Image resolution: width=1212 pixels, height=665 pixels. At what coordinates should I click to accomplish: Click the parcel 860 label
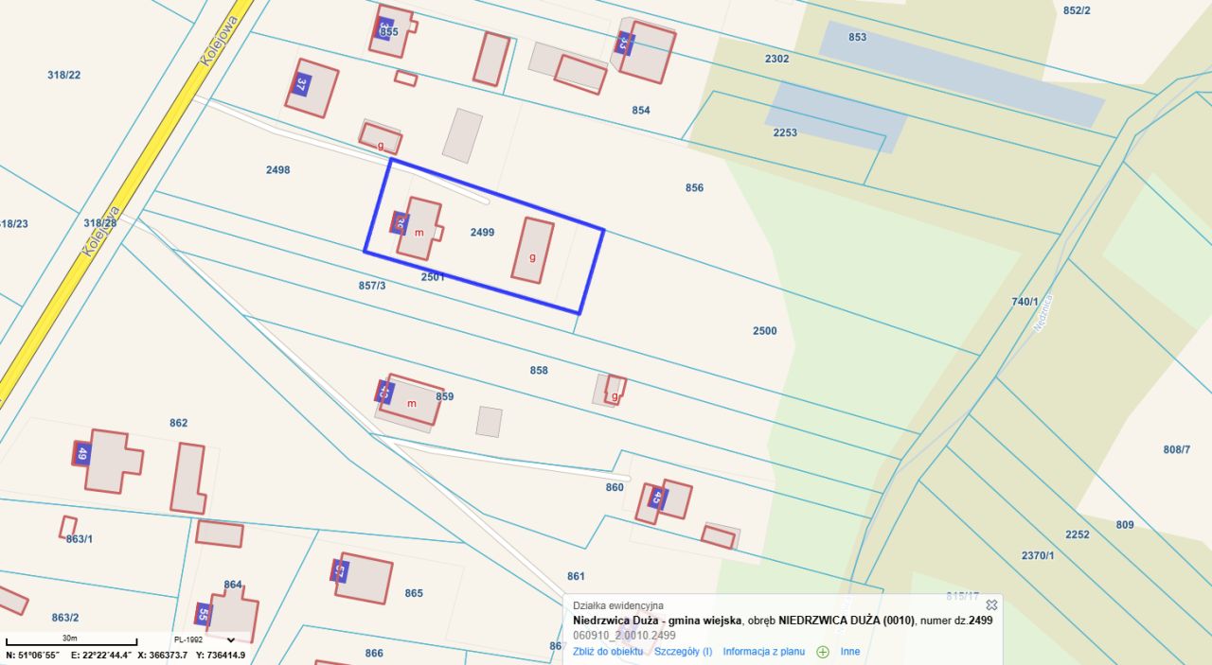[x=615, y=488]
